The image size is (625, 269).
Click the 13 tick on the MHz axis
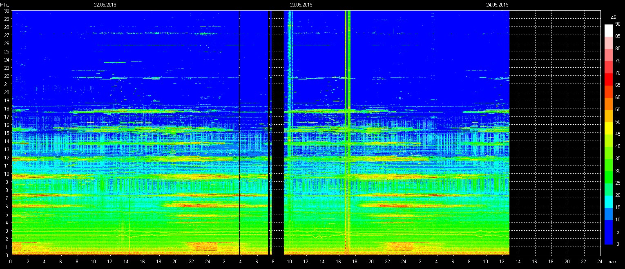pyautogui.click(x=7, y=149)
